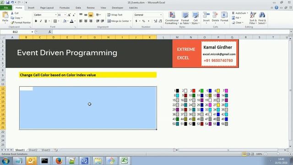Image resolution: width=293 pixels, height=165 pixels.
Task: Click the Font Color A icon
Action: click(x=71, y=21)
